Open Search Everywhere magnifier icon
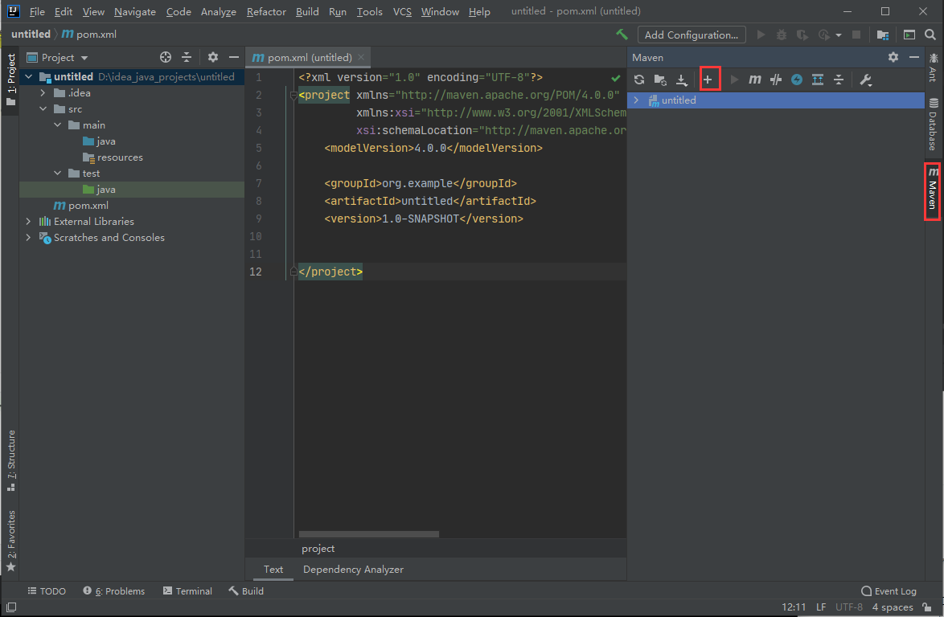The image size is (944, 617). pyautogui.click(x=930, y=35)
